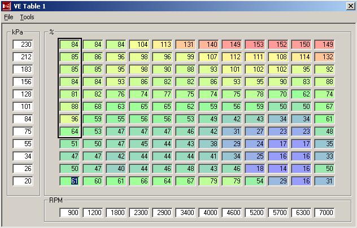Click the orange VE cell showing 132
The image size is (357, 228).
324,56
